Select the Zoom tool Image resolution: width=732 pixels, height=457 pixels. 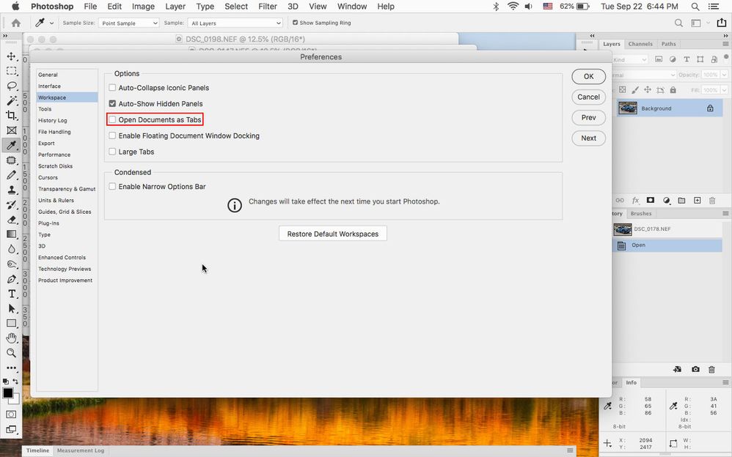coord(11,353)
